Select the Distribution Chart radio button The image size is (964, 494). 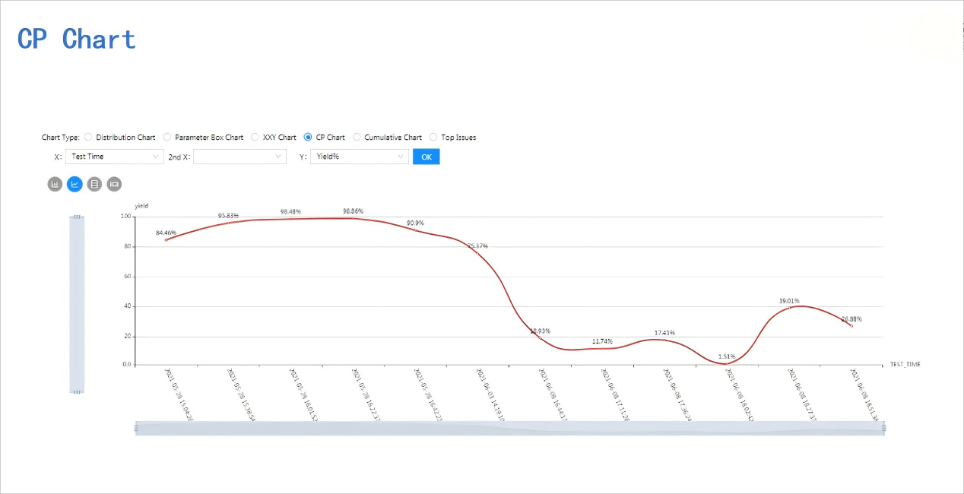(88, 138)
